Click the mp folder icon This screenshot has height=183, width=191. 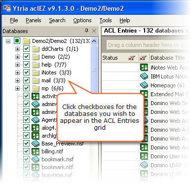click(36, 88)
